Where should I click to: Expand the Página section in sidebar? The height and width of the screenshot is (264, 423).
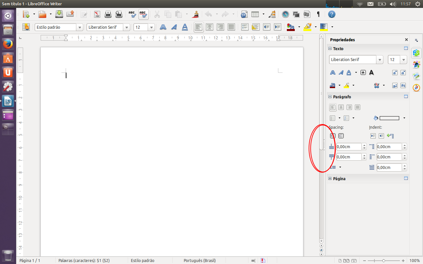[x=330, y=179]
